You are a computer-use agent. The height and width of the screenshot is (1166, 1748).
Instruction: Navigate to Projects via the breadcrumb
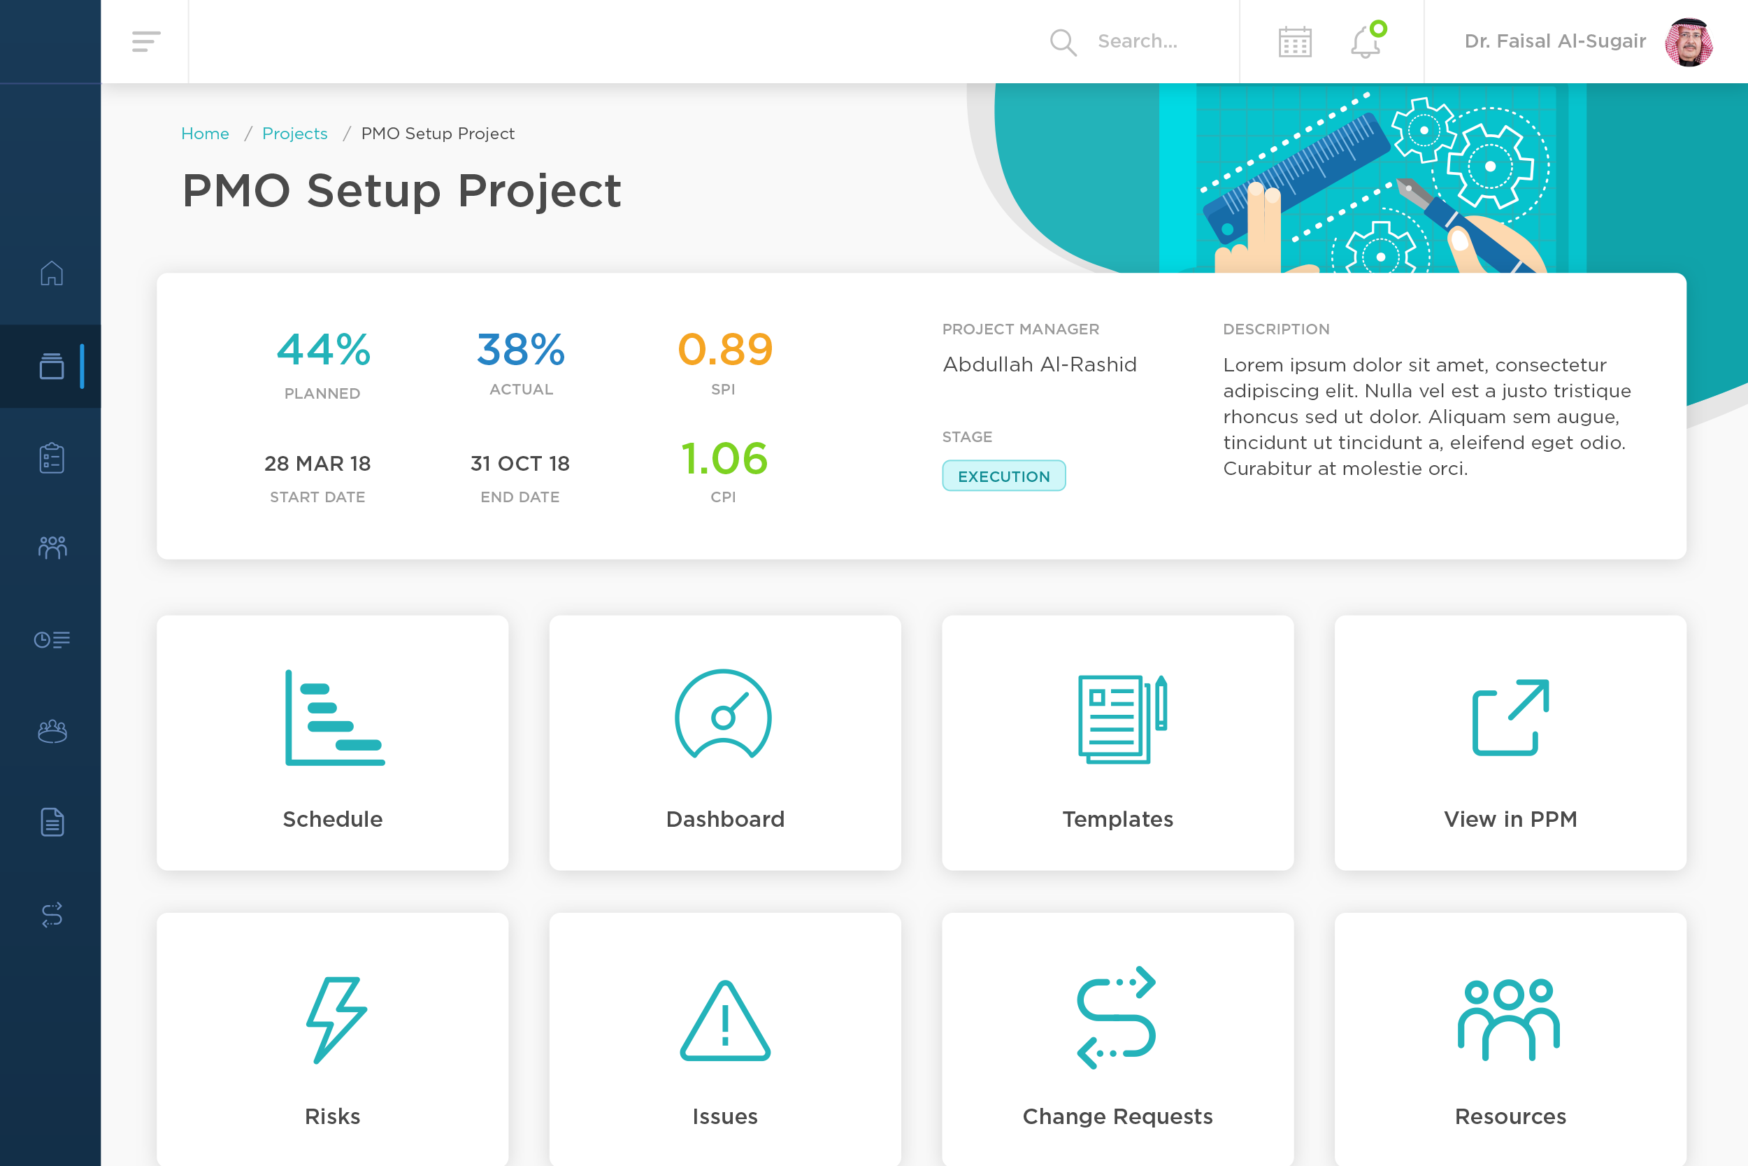pos(294,133)
